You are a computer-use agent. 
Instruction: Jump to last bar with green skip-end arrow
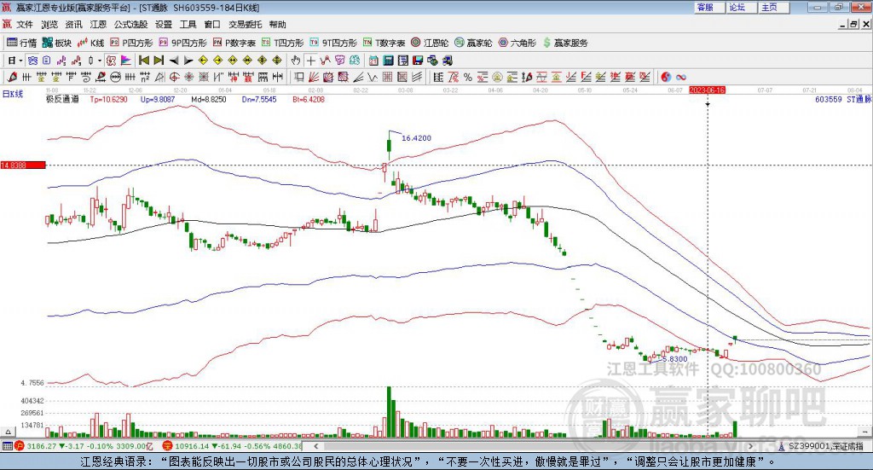click(x=159, y=61)
